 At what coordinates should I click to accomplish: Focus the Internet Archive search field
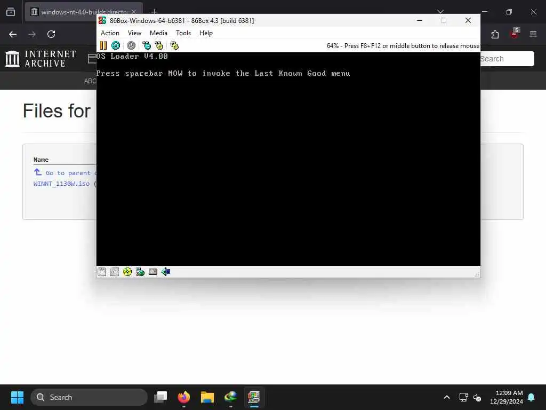(x=507, y=59)
